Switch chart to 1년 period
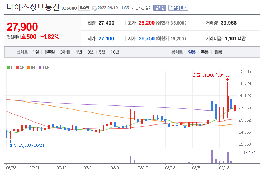This screenshot has height=171, width=260. [x=79, y=52]
